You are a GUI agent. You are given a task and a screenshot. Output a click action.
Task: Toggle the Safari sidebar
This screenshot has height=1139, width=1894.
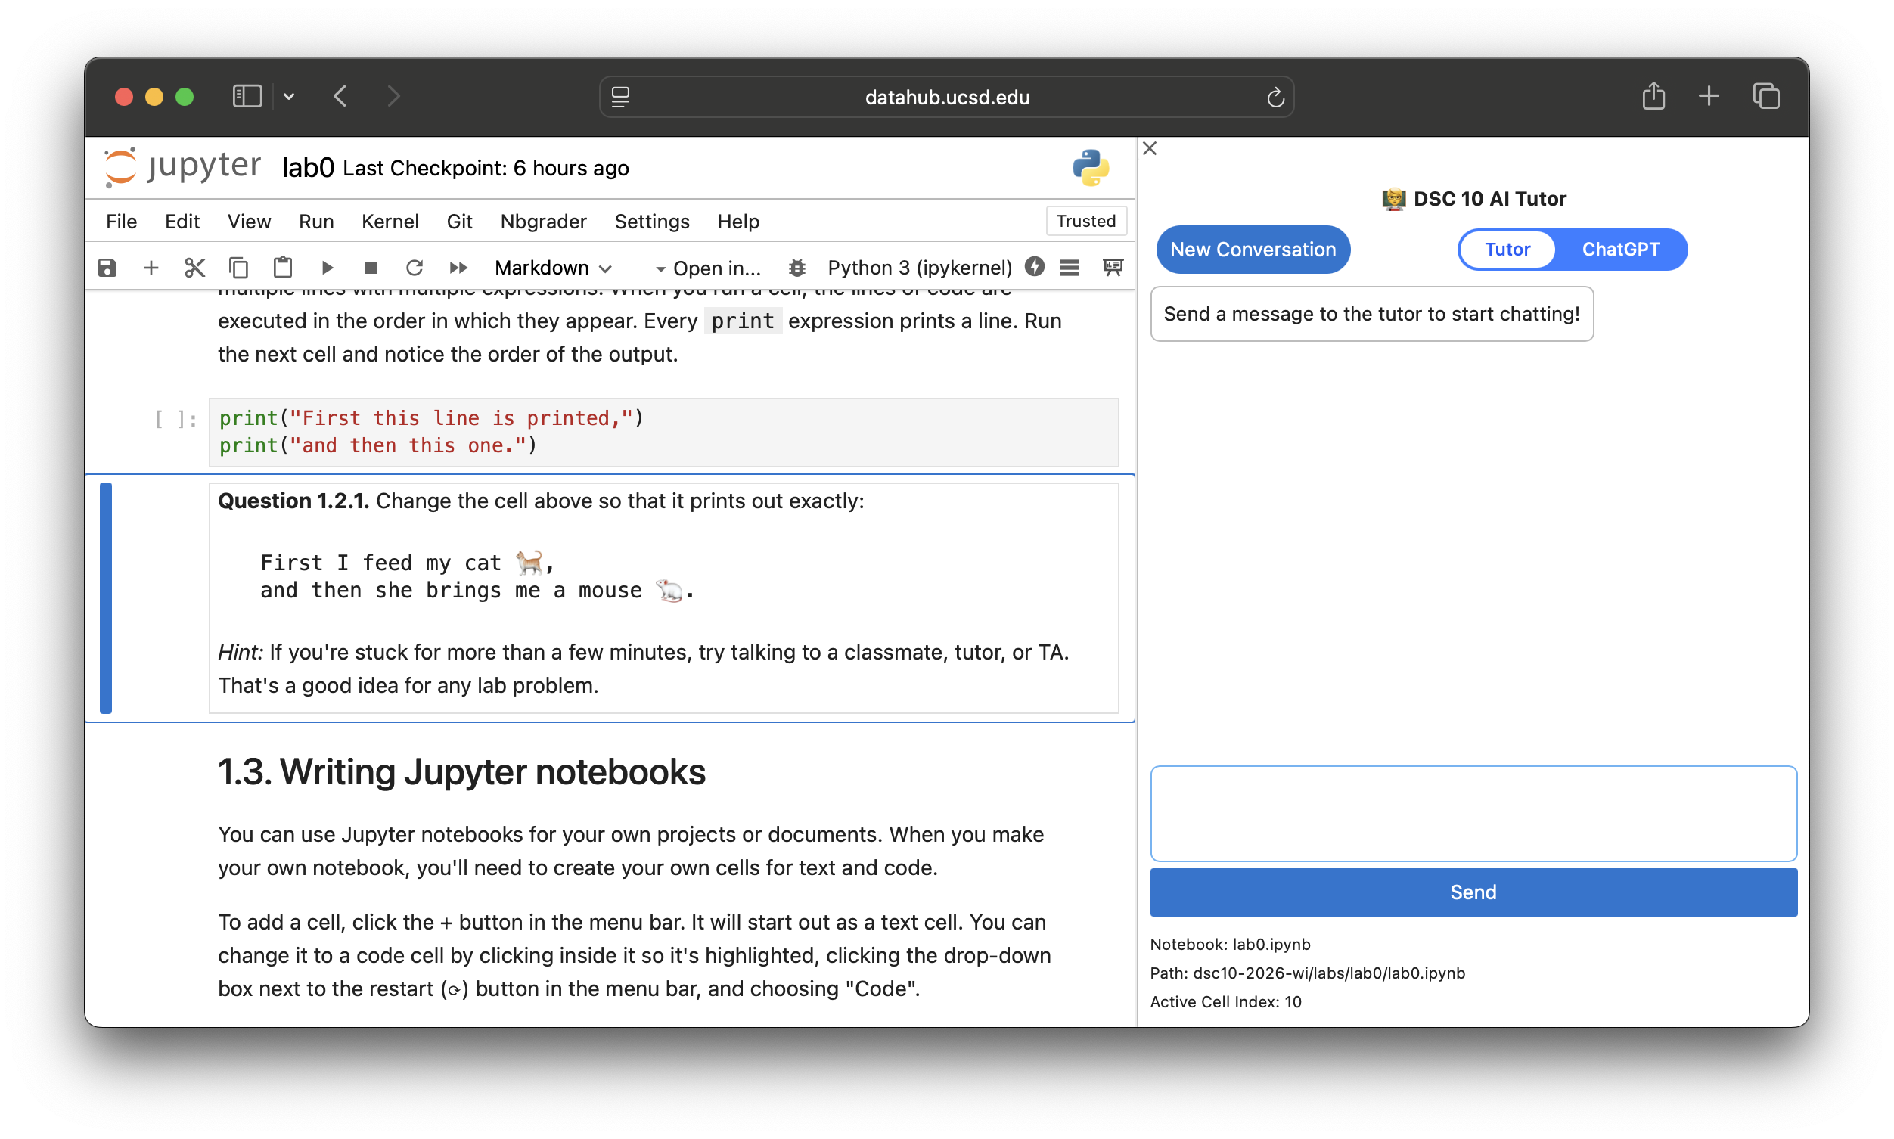coord(247,97)
